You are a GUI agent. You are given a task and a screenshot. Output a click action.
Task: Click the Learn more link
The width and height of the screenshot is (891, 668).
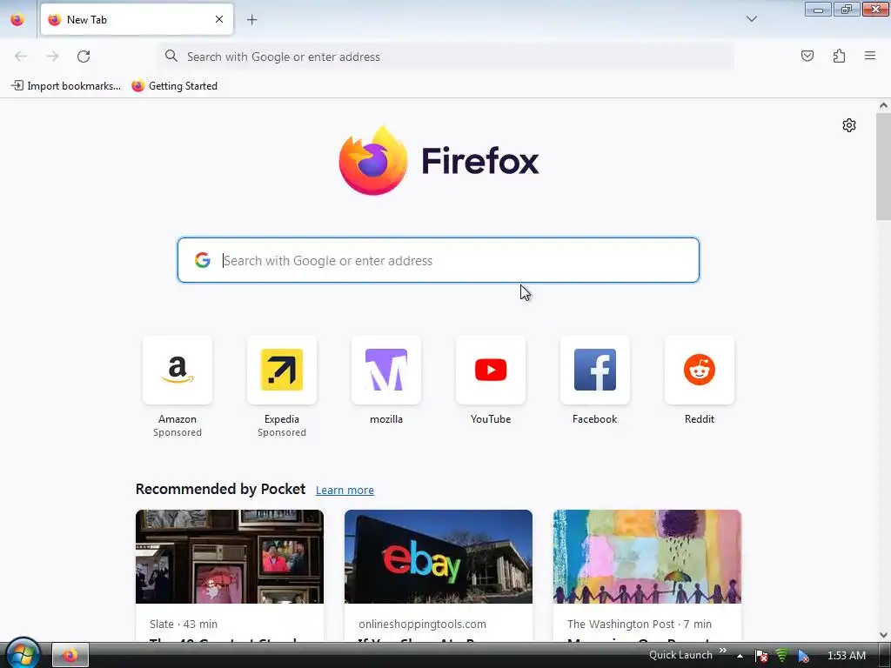tap(345, 491)
